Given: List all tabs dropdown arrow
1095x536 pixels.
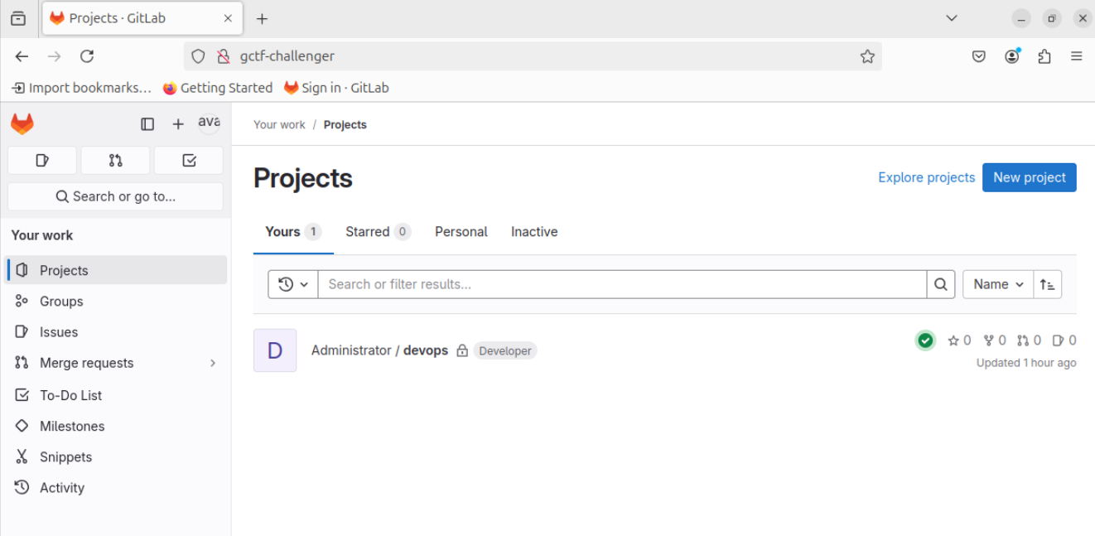Looking at the screenshot, I should (x=952, y=18).
